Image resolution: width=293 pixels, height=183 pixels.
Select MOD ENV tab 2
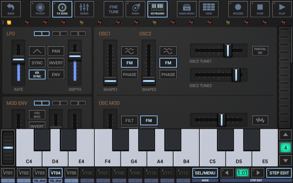[x=60, y=103]
